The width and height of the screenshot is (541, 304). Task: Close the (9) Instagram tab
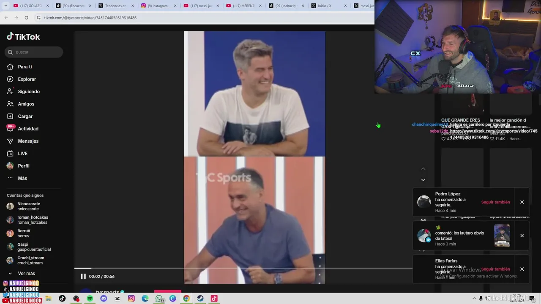(x=175, y=6)
